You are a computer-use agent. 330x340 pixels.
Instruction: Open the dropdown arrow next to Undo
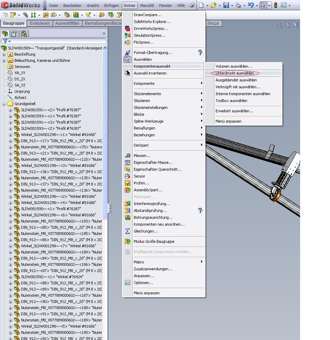[257, 5]
